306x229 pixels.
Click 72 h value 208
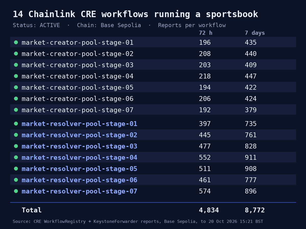click(205, 54)
